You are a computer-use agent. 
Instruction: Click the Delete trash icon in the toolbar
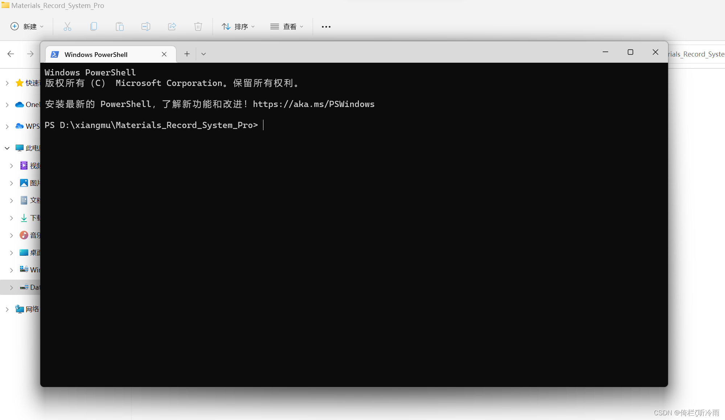(x=198, y=26)
